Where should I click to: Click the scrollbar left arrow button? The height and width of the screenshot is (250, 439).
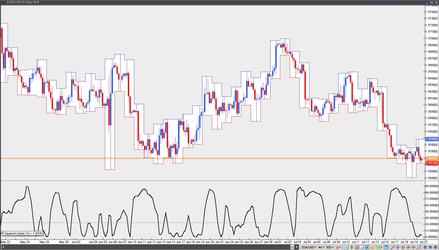click(x=3, y=247)
